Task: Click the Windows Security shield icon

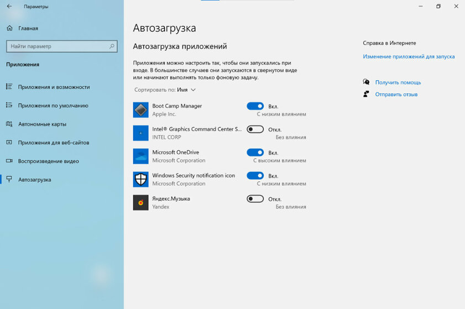Action: (140, 179)
